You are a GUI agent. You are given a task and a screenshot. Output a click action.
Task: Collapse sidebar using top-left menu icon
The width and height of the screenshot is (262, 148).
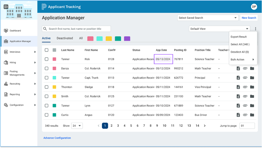point(6,7)
